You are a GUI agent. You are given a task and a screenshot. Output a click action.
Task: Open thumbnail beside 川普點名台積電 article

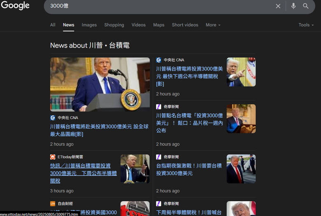[x=241, y=119]
